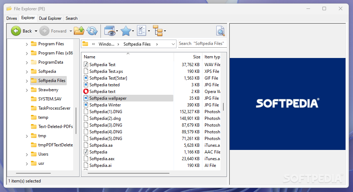Refresh the folder view icon
Viewport: 353px width, 192px height.
tap(92, 31)
